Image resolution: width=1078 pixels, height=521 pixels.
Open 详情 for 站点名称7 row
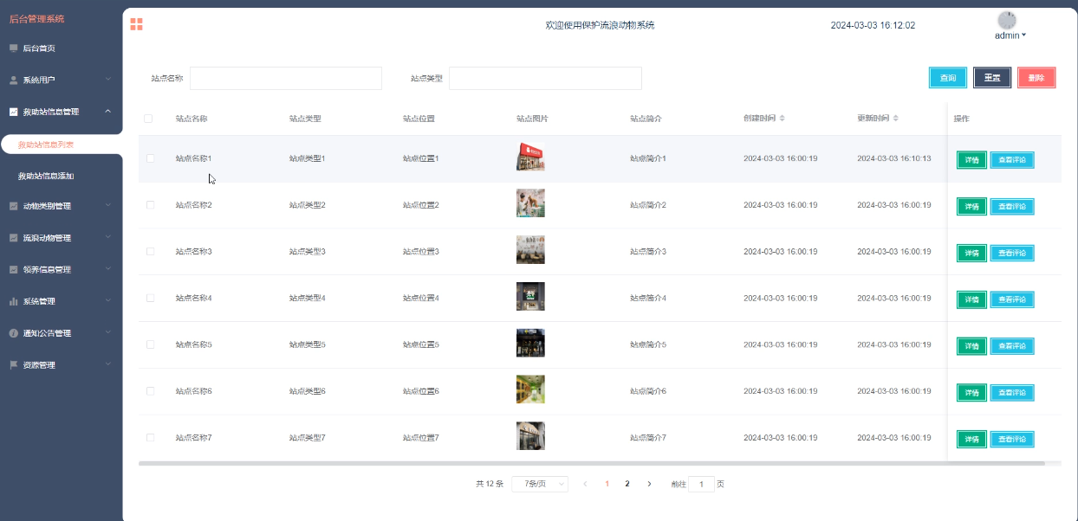pos(971,440)
